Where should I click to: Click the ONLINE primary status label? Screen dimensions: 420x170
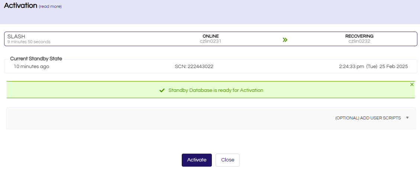(210, 36)
